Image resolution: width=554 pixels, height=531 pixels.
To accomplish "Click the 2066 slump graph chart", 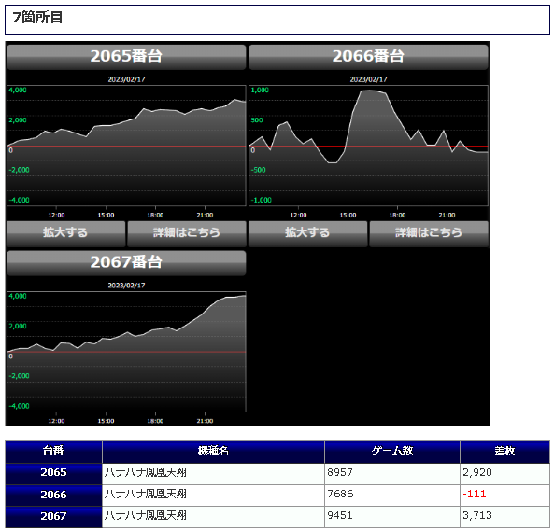I will pos(368,146).
